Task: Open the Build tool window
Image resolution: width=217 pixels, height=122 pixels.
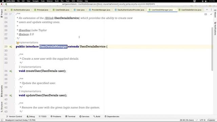Action: coord(97,117)
